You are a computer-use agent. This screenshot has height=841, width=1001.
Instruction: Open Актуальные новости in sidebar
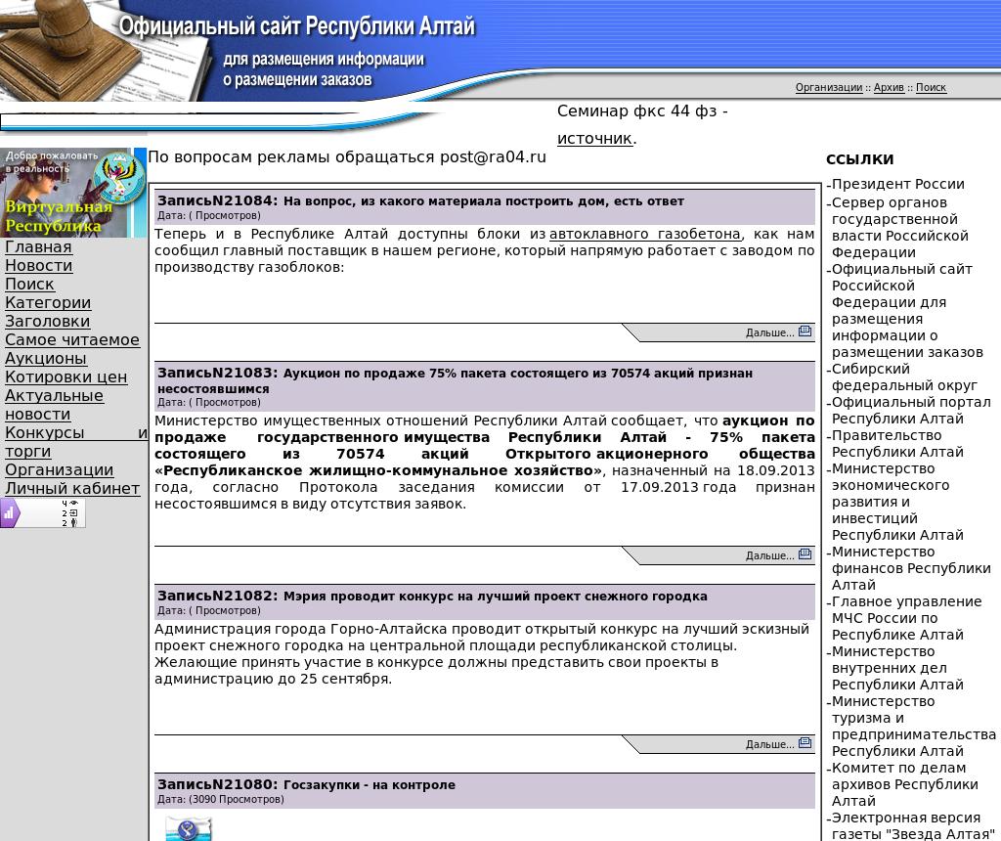click(54, 405)
